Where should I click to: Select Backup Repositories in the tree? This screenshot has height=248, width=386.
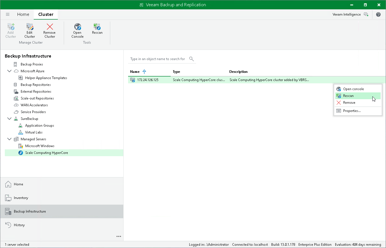coord(36,85)
